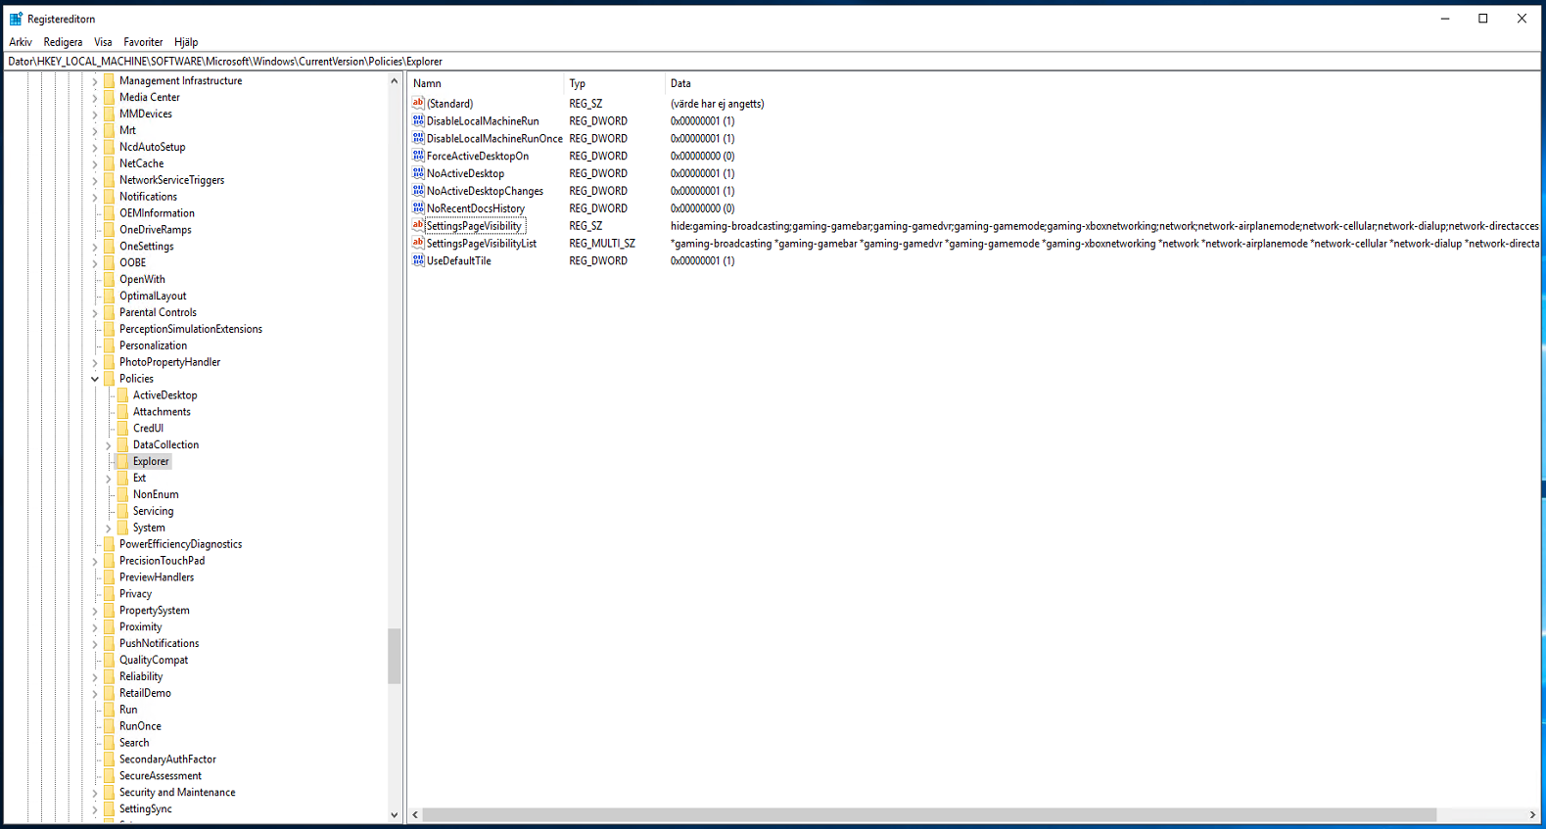
Task: Click the NoRecentDocsHistory value icon
Action: [x=418, y=208]
